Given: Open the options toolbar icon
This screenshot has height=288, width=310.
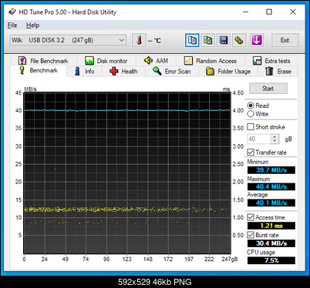Looking at the screenshot, I should tap(239, 40).
